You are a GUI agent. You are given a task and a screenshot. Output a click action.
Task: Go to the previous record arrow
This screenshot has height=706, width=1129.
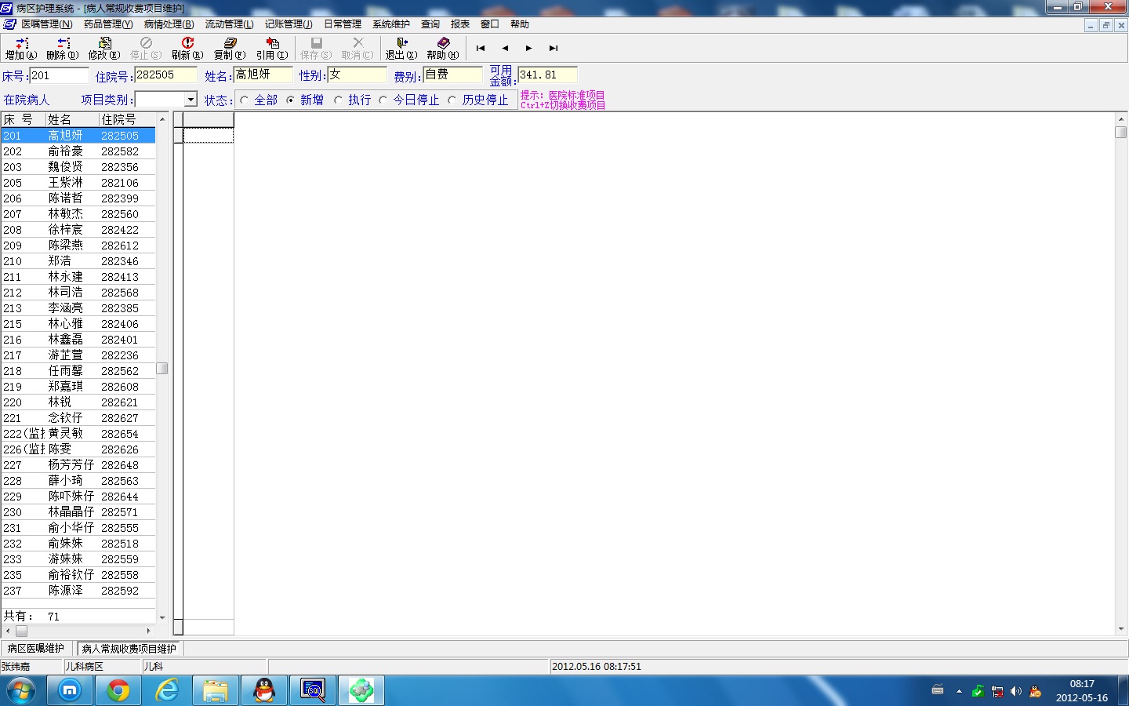point(505,49)
